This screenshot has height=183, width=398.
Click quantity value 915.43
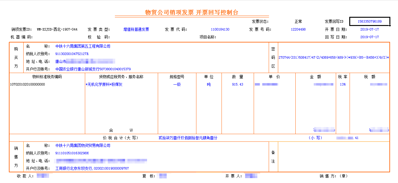tap(237, 84)
